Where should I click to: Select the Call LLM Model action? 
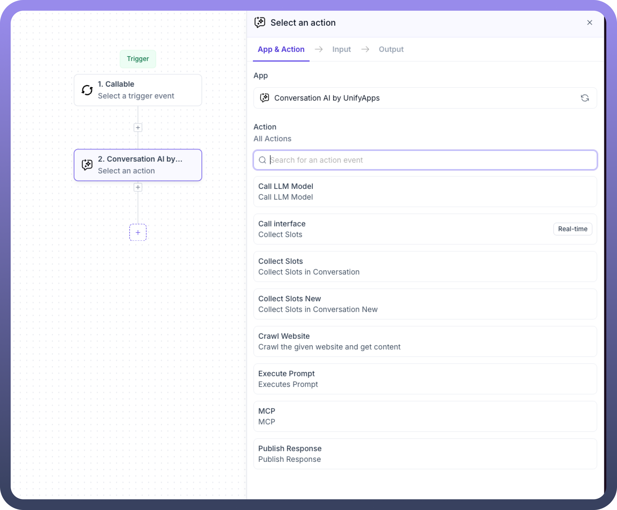click(x=425, y=192)
